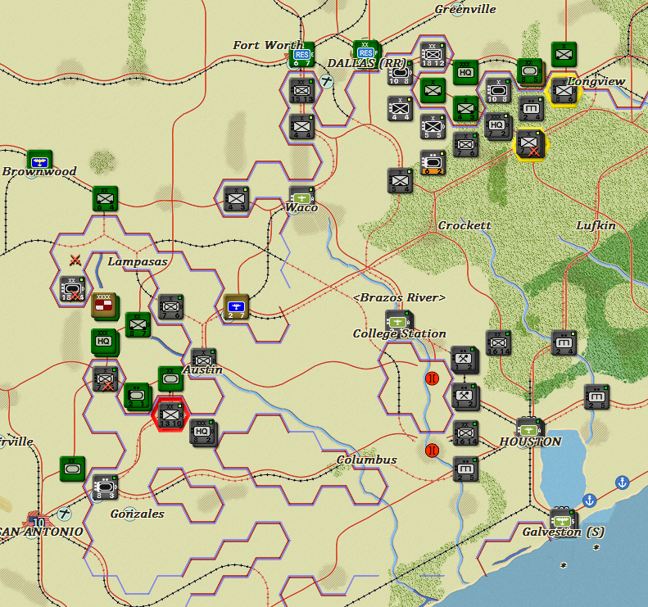648x607 pixels.
Task: Select the gray 18-12 mechanized division
Action: [x=433, y=55]
